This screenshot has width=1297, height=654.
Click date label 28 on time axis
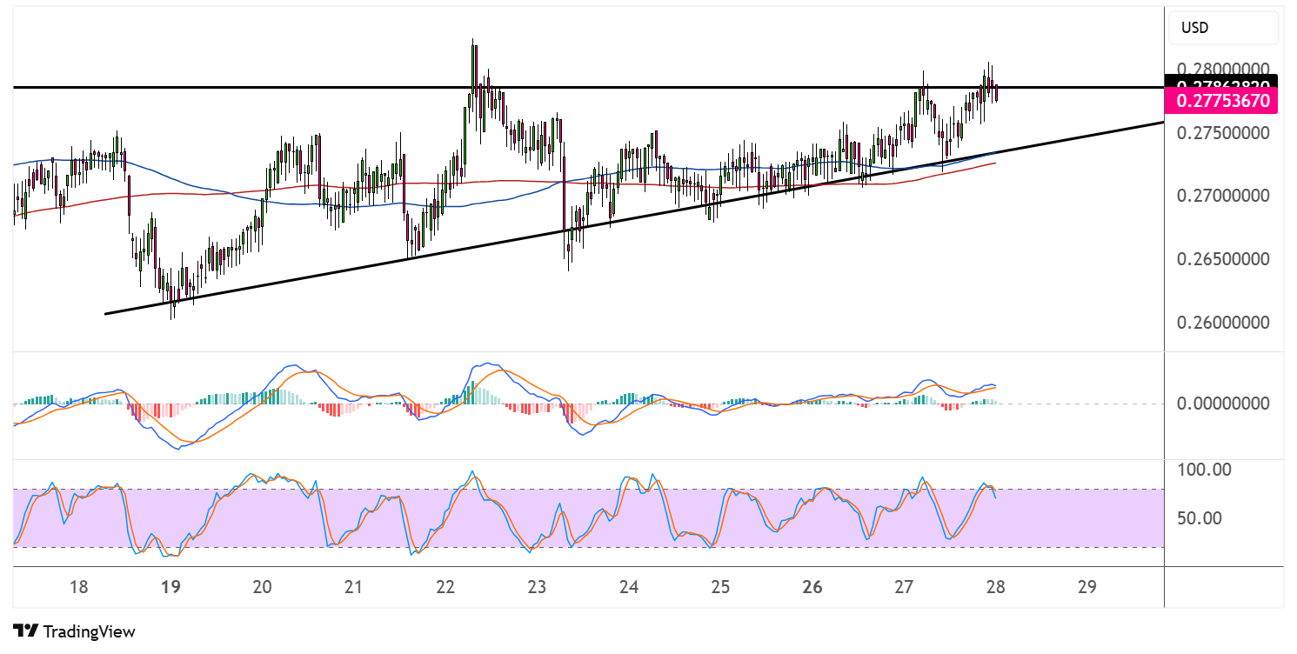point(996,586)
